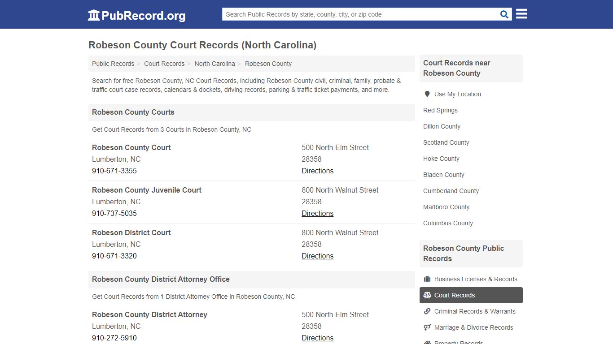This screenshot has width=613, height=344.
Task: Go to Public Records breadcrumb
Action: [x=113, y=64]
